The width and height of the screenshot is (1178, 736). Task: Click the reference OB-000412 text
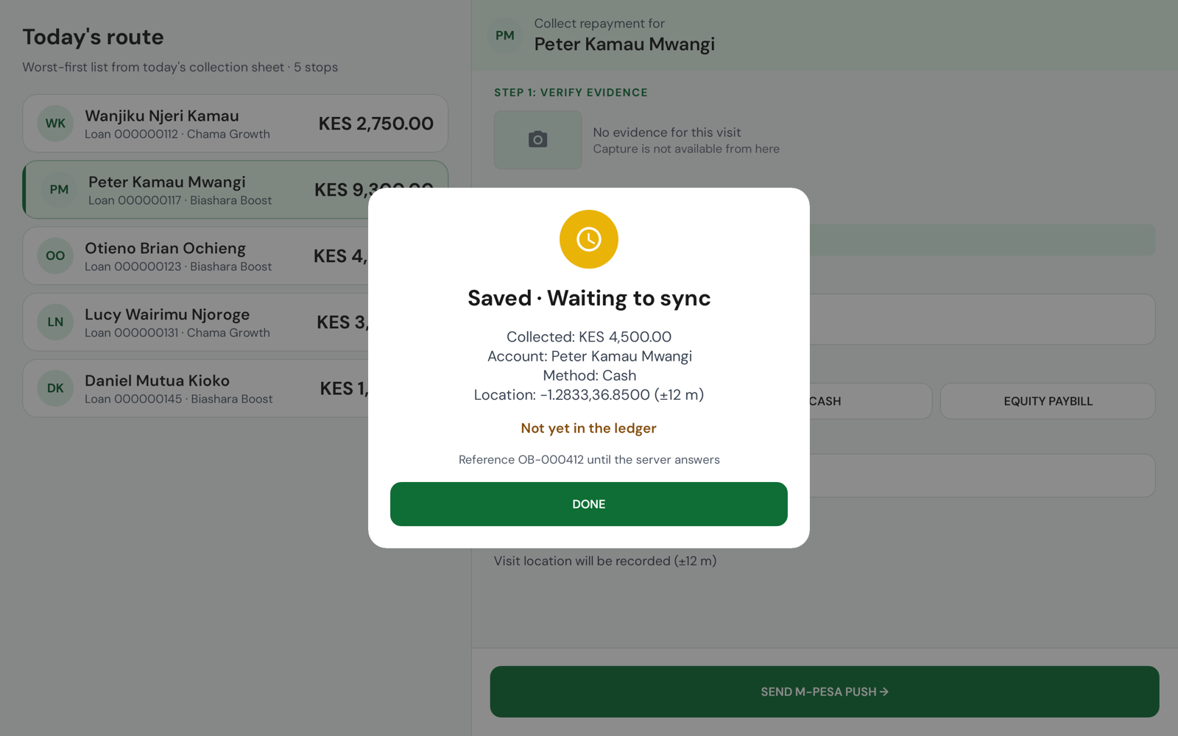pyautogui.click(x=589, y=460)
